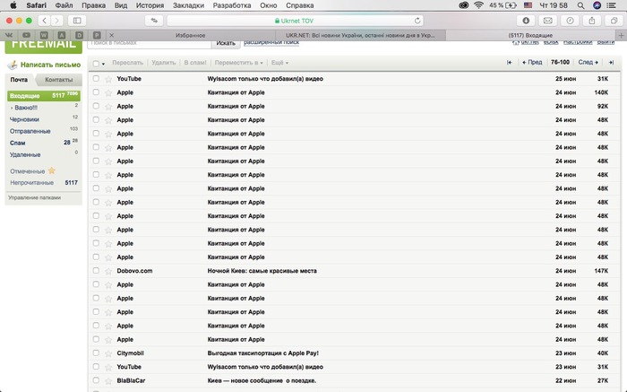This screenshot has height=392, width=627.
Task: Click the mail search input field
Action: (150, 42)
